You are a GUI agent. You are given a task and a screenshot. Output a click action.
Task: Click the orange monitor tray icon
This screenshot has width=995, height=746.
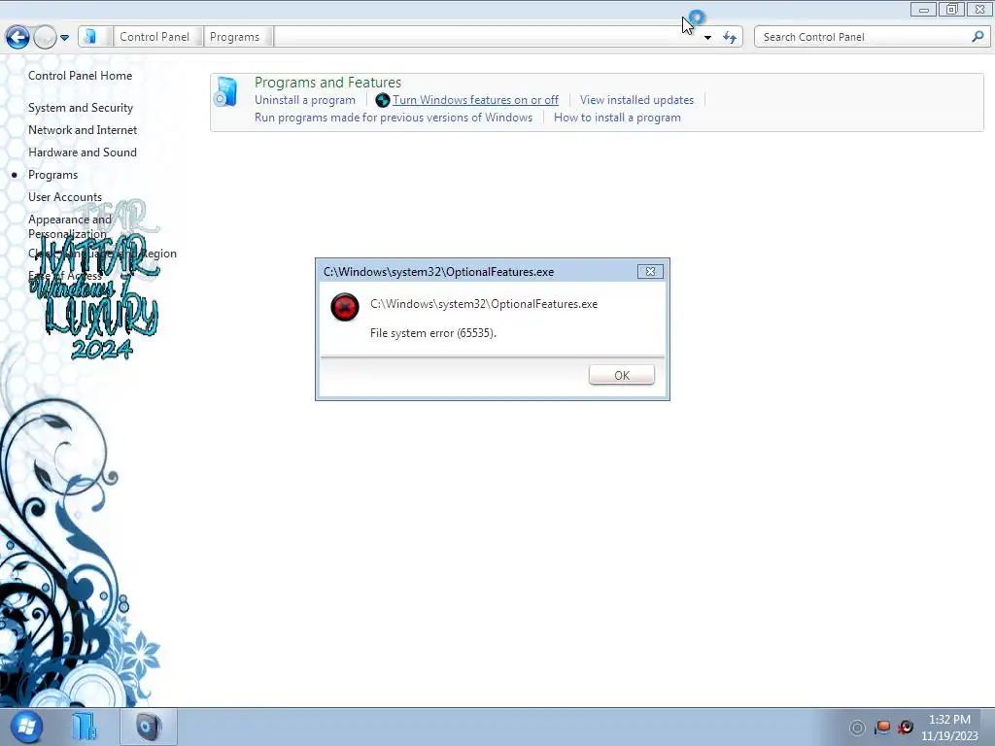tap(882, 728)
